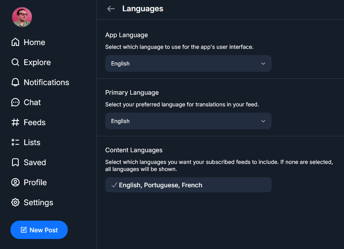Go to the Notifications menu label
344x249 pixels.
click(x=46, y=82)
